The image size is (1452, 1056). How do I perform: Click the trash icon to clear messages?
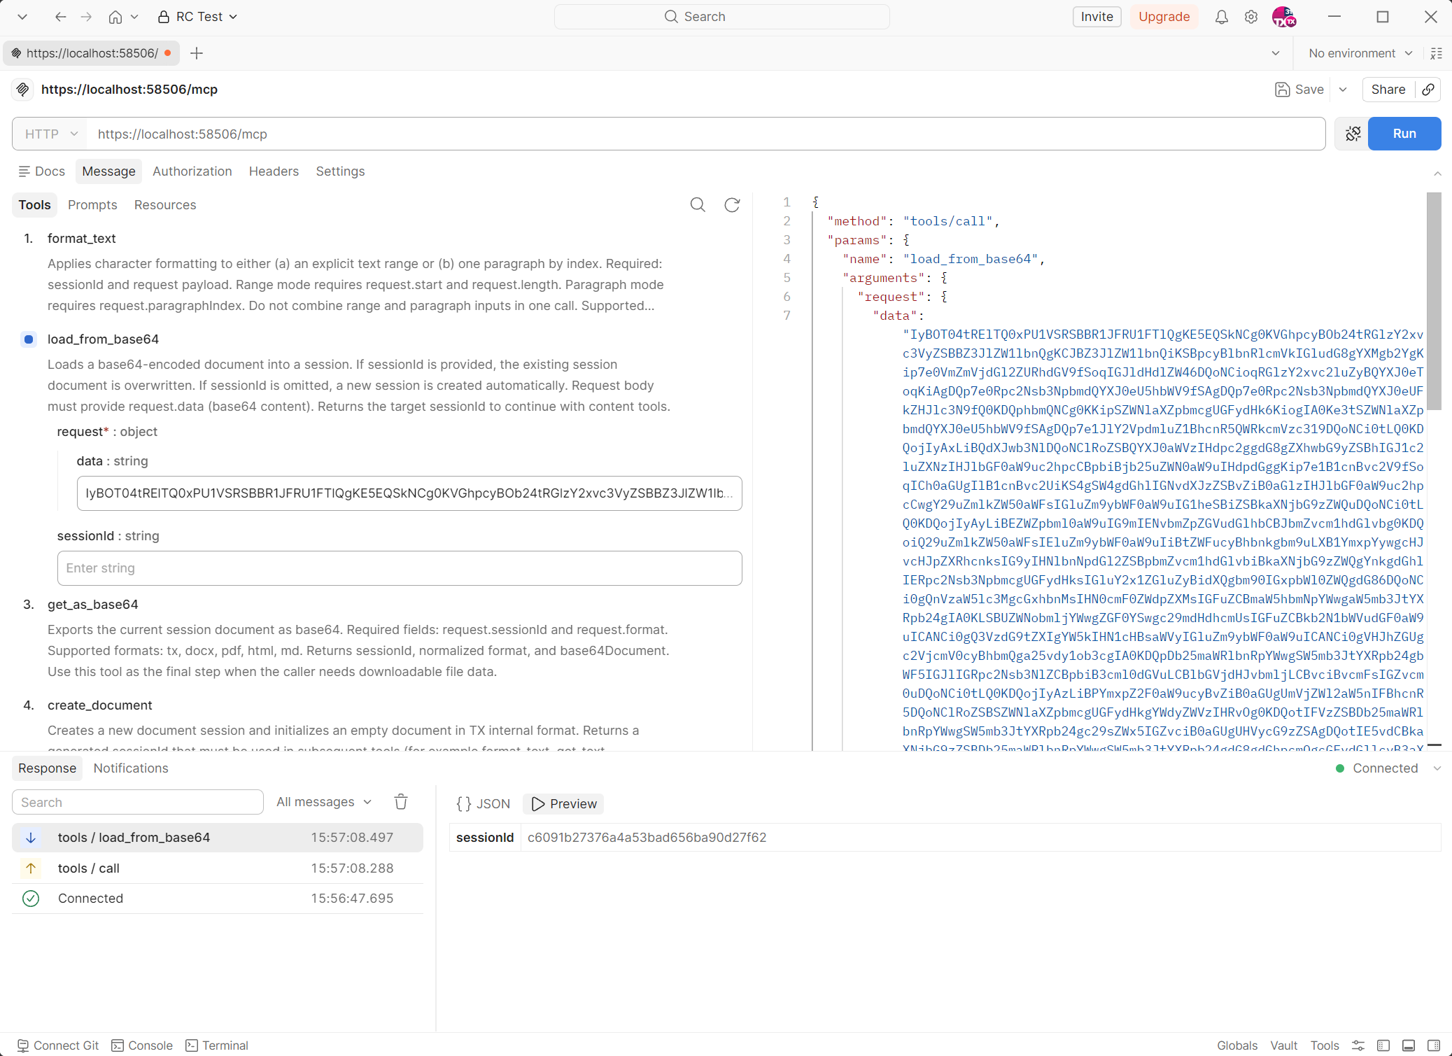coord(401,802)
